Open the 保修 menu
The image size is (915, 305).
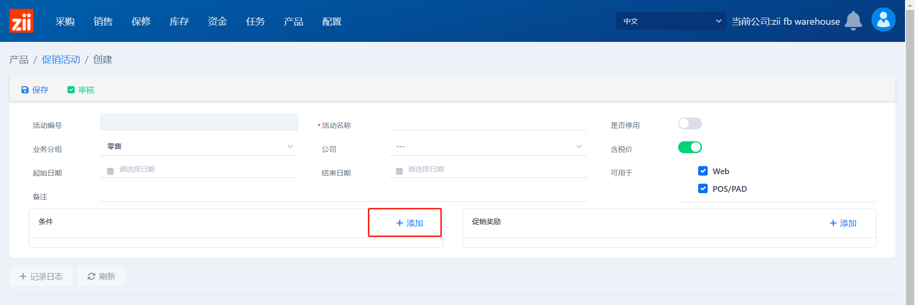[x=141, y=21]
